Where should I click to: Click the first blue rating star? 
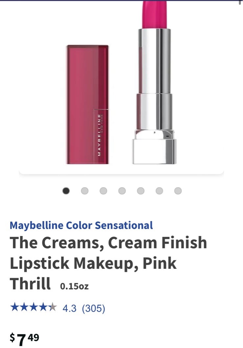[15, 307]
